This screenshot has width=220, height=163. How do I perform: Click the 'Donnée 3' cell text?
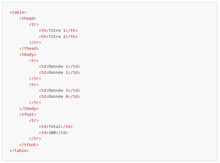point(58,90)
